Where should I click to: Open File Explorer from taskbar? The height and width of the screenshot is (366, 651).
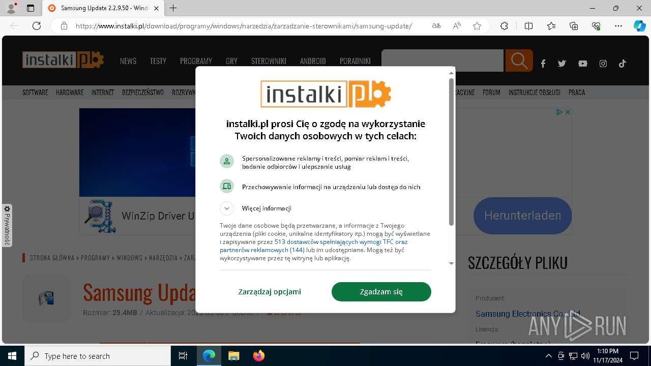point(233,356)
